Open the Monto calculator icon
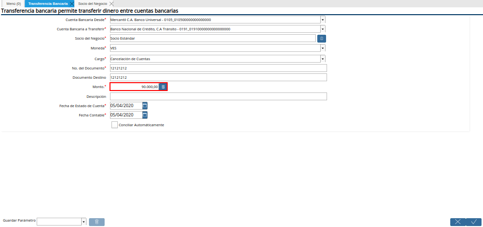This screenshot has width=483, height=227. click(x=163, y=87)
